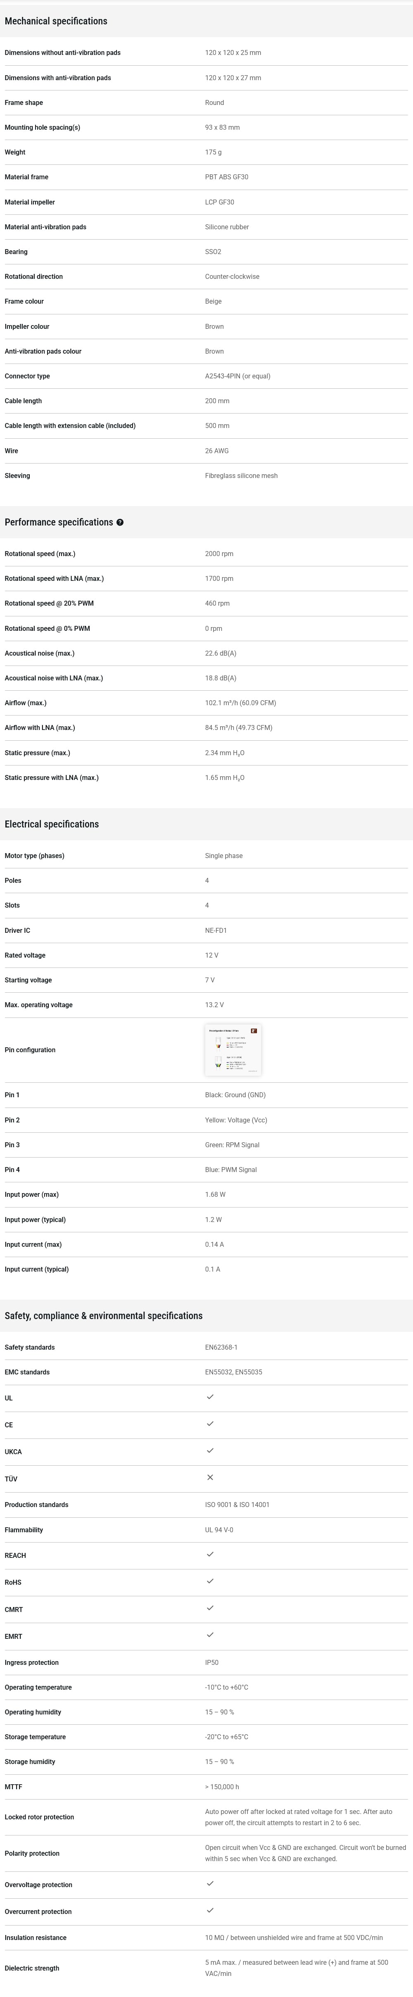
Task: Click the 18.8 dB(A) noise with LNA value
Action: [221, 678]
